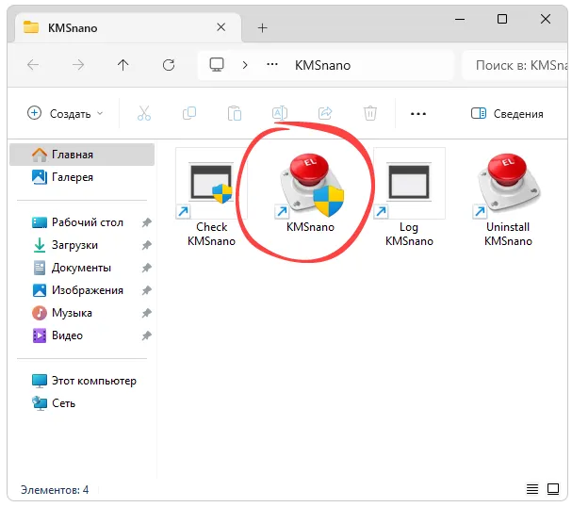
Task: Click the Rename icon in toolbar
Action: click(280, 113)
